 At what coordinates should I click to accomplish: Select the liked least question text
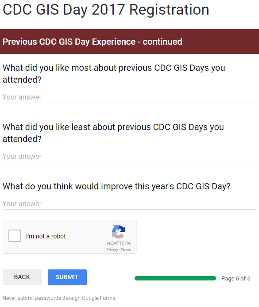(113, 133)
